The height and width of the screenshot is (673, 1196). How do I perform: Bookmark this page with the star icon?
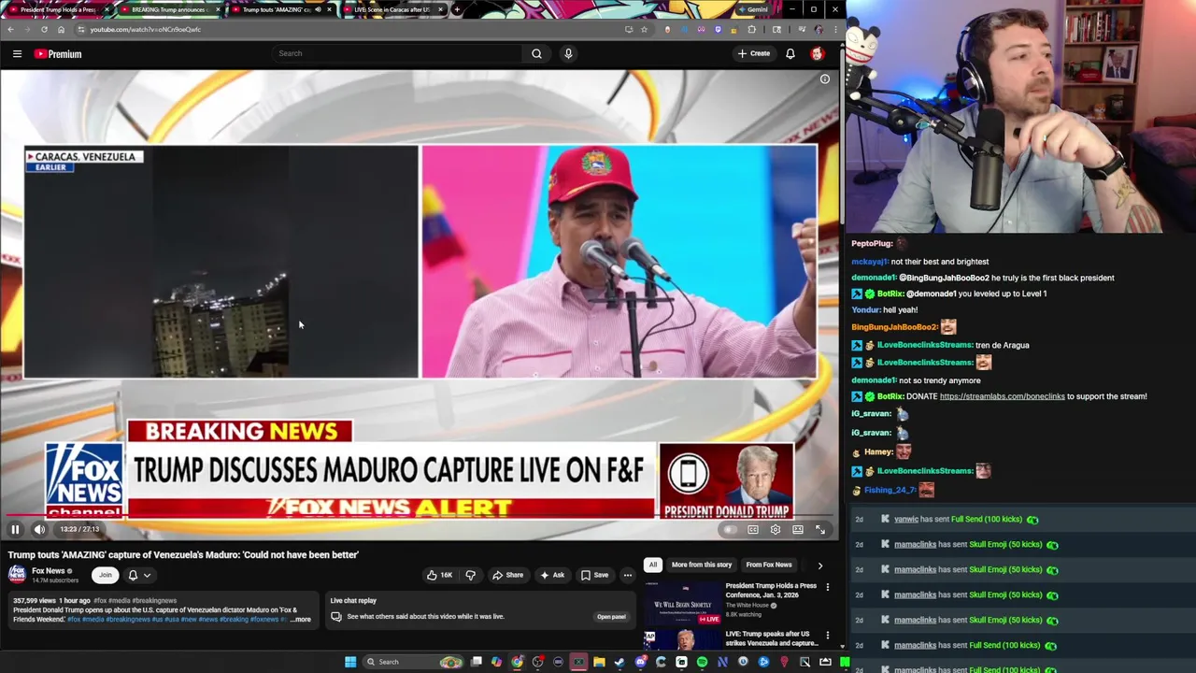click(644, 30)
